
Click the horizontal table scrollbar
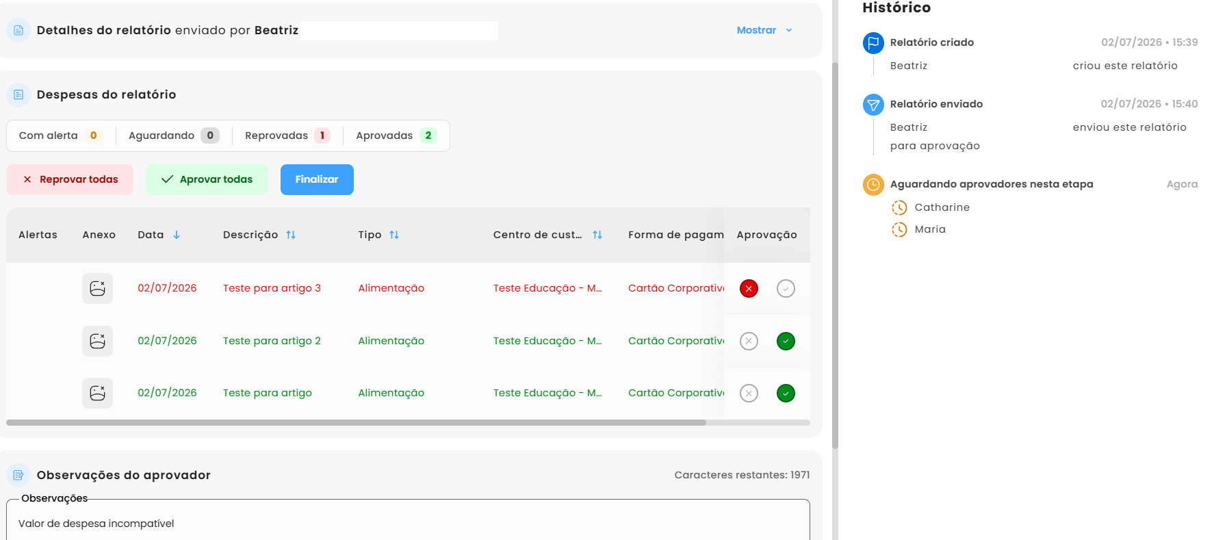[x=356, y=423]
